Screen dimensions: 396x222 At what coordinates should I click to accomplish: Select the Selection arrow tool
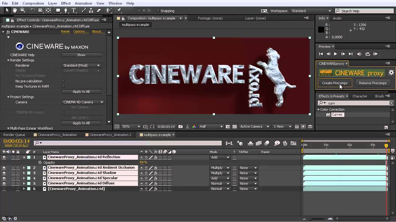pos(7,10)
